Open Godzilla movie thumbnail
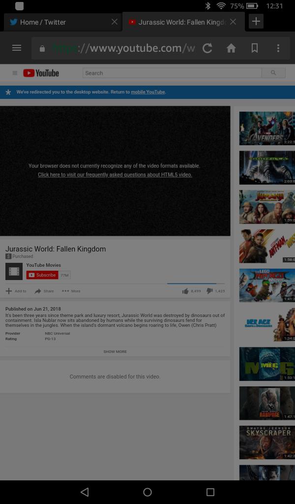295x504 pixels. pyautogui.click(x=267, y=167)
